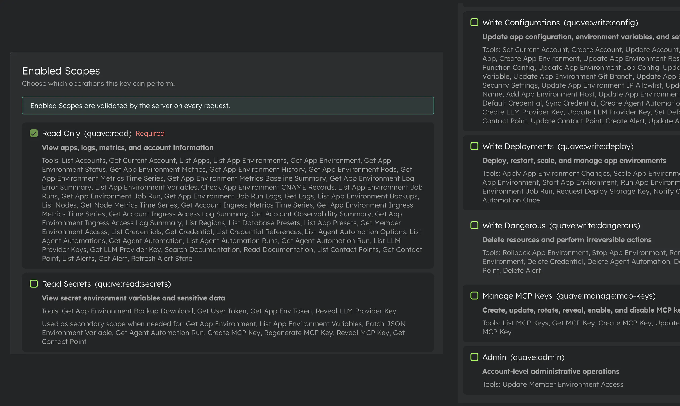Toggle the Manage MCP Keys checkbox
This screenshot has height=406, width=680.
click(x=474, y=295)
